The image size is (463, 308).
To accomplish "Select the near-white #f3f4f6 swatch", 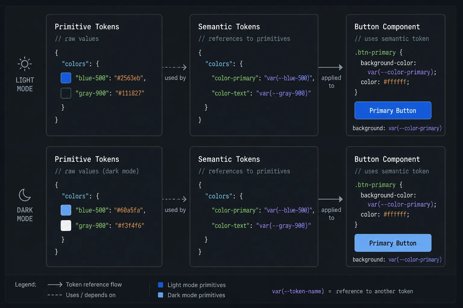I will click(x=66, y=226).
